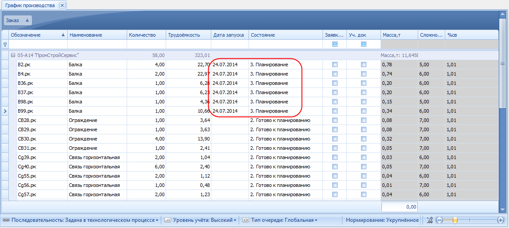The width and height of the screenshot is (509, 228).
Task: Click the Тип очереди queue icon
Action: coord(246,220)
